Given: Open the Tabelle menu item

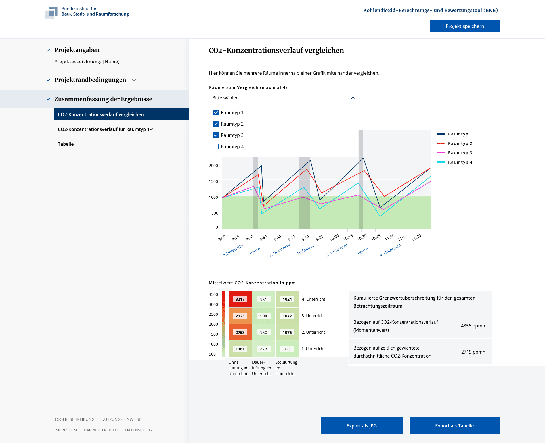Looking at the screenshot, I should (66, 144).
